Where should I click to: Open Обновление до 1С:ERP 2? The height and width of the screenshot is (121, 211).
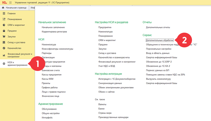click(x=159, y=62)
